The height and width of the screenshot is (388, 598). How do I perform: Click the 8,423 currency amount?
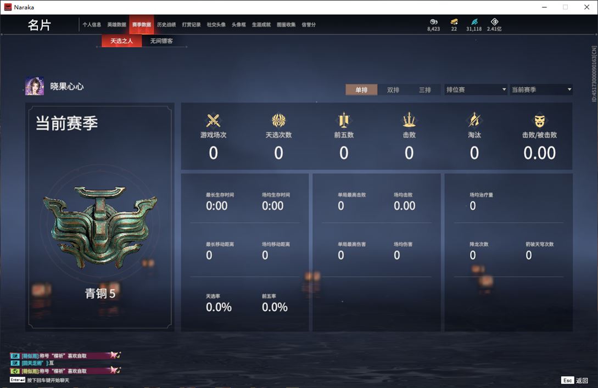[x=434, y=29]
